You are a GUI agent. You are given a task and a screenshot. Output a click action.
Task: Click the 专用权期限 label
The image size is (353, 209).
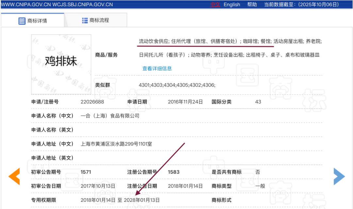(43, 200)
